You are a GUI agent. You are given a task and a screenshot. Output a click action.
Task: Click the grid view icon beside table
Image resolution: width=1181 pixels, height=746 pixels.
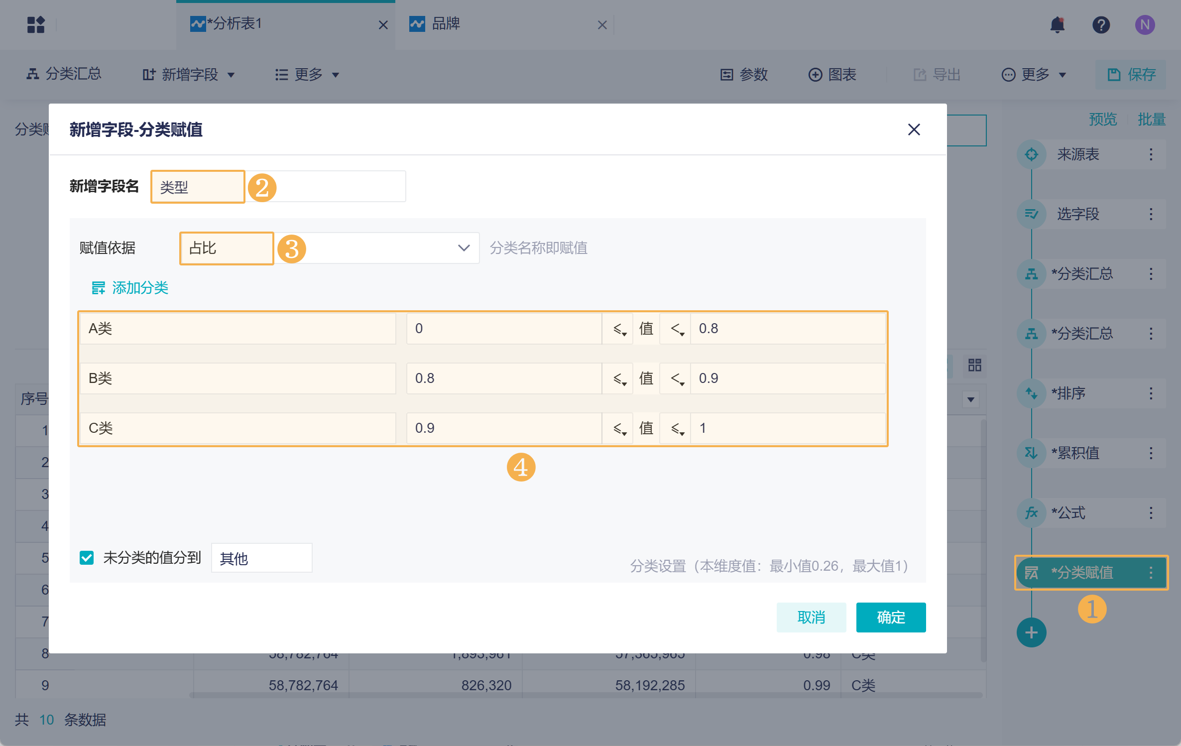pos(974,366)
